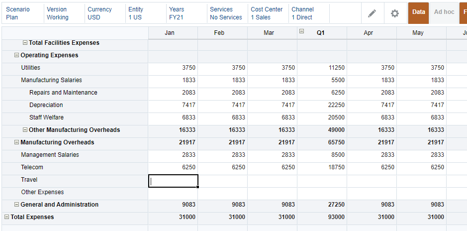Select Staff Welfare Q1 value 20500
467x231 pixels.
click(x=322, y=119)
